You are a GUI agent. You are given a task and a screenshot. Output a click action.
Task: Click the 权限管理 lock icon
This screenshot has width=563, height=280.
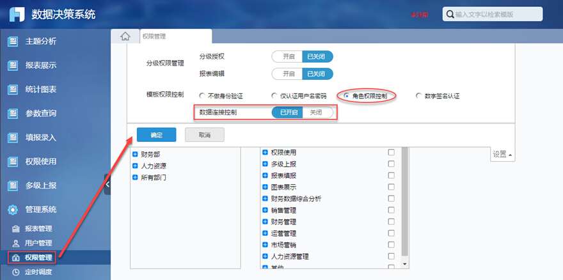(x=16, y=258)
